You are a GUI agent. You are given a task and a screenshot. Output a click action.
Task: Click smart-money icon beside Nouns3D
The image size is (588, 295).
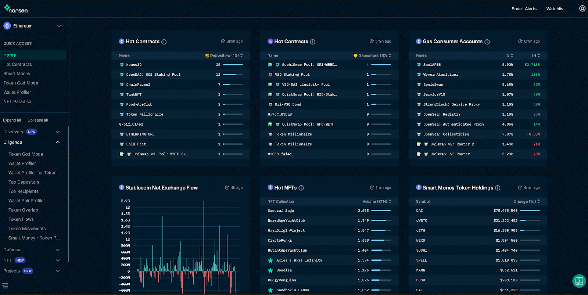point(122,65)
